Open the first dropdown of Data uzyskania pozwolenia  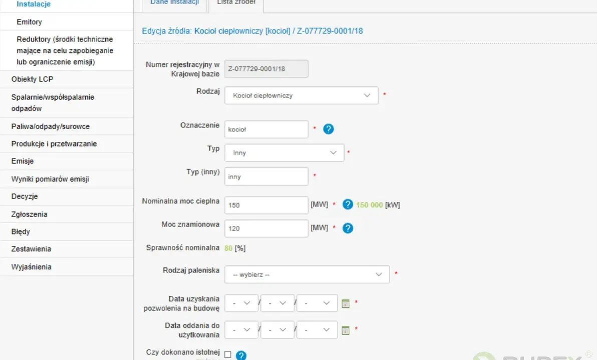241,303
